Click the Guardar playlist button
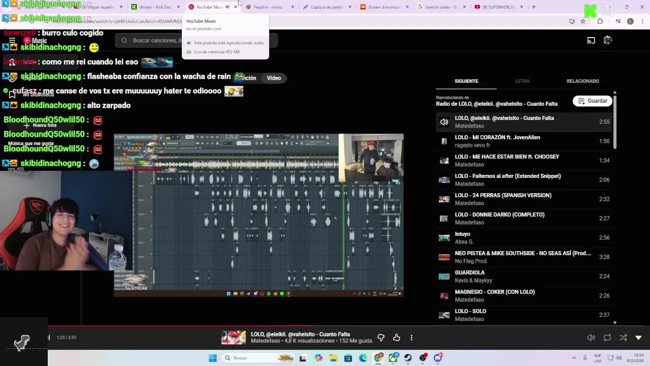 click(x=593, y=101)
